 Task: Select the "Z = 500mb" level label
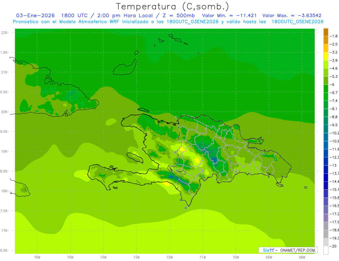pos(179,15)
